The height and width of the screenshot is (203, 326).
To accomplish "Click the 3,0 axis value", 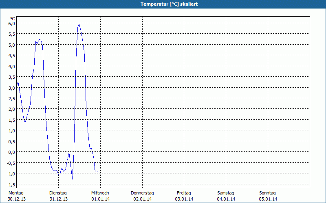I will click(12, 88).
